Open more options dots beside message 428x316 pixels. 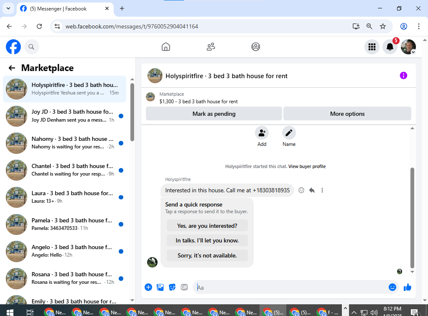tap(322, 190)
